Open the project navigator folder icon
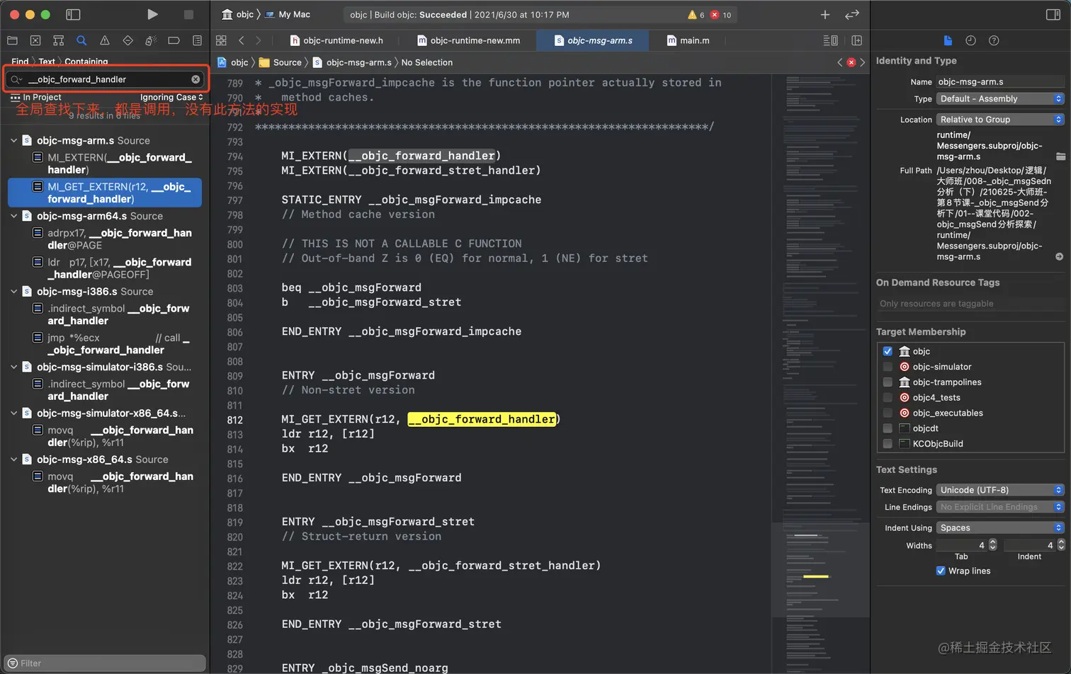Viewport: 1071px width, 674px height. 12,40
